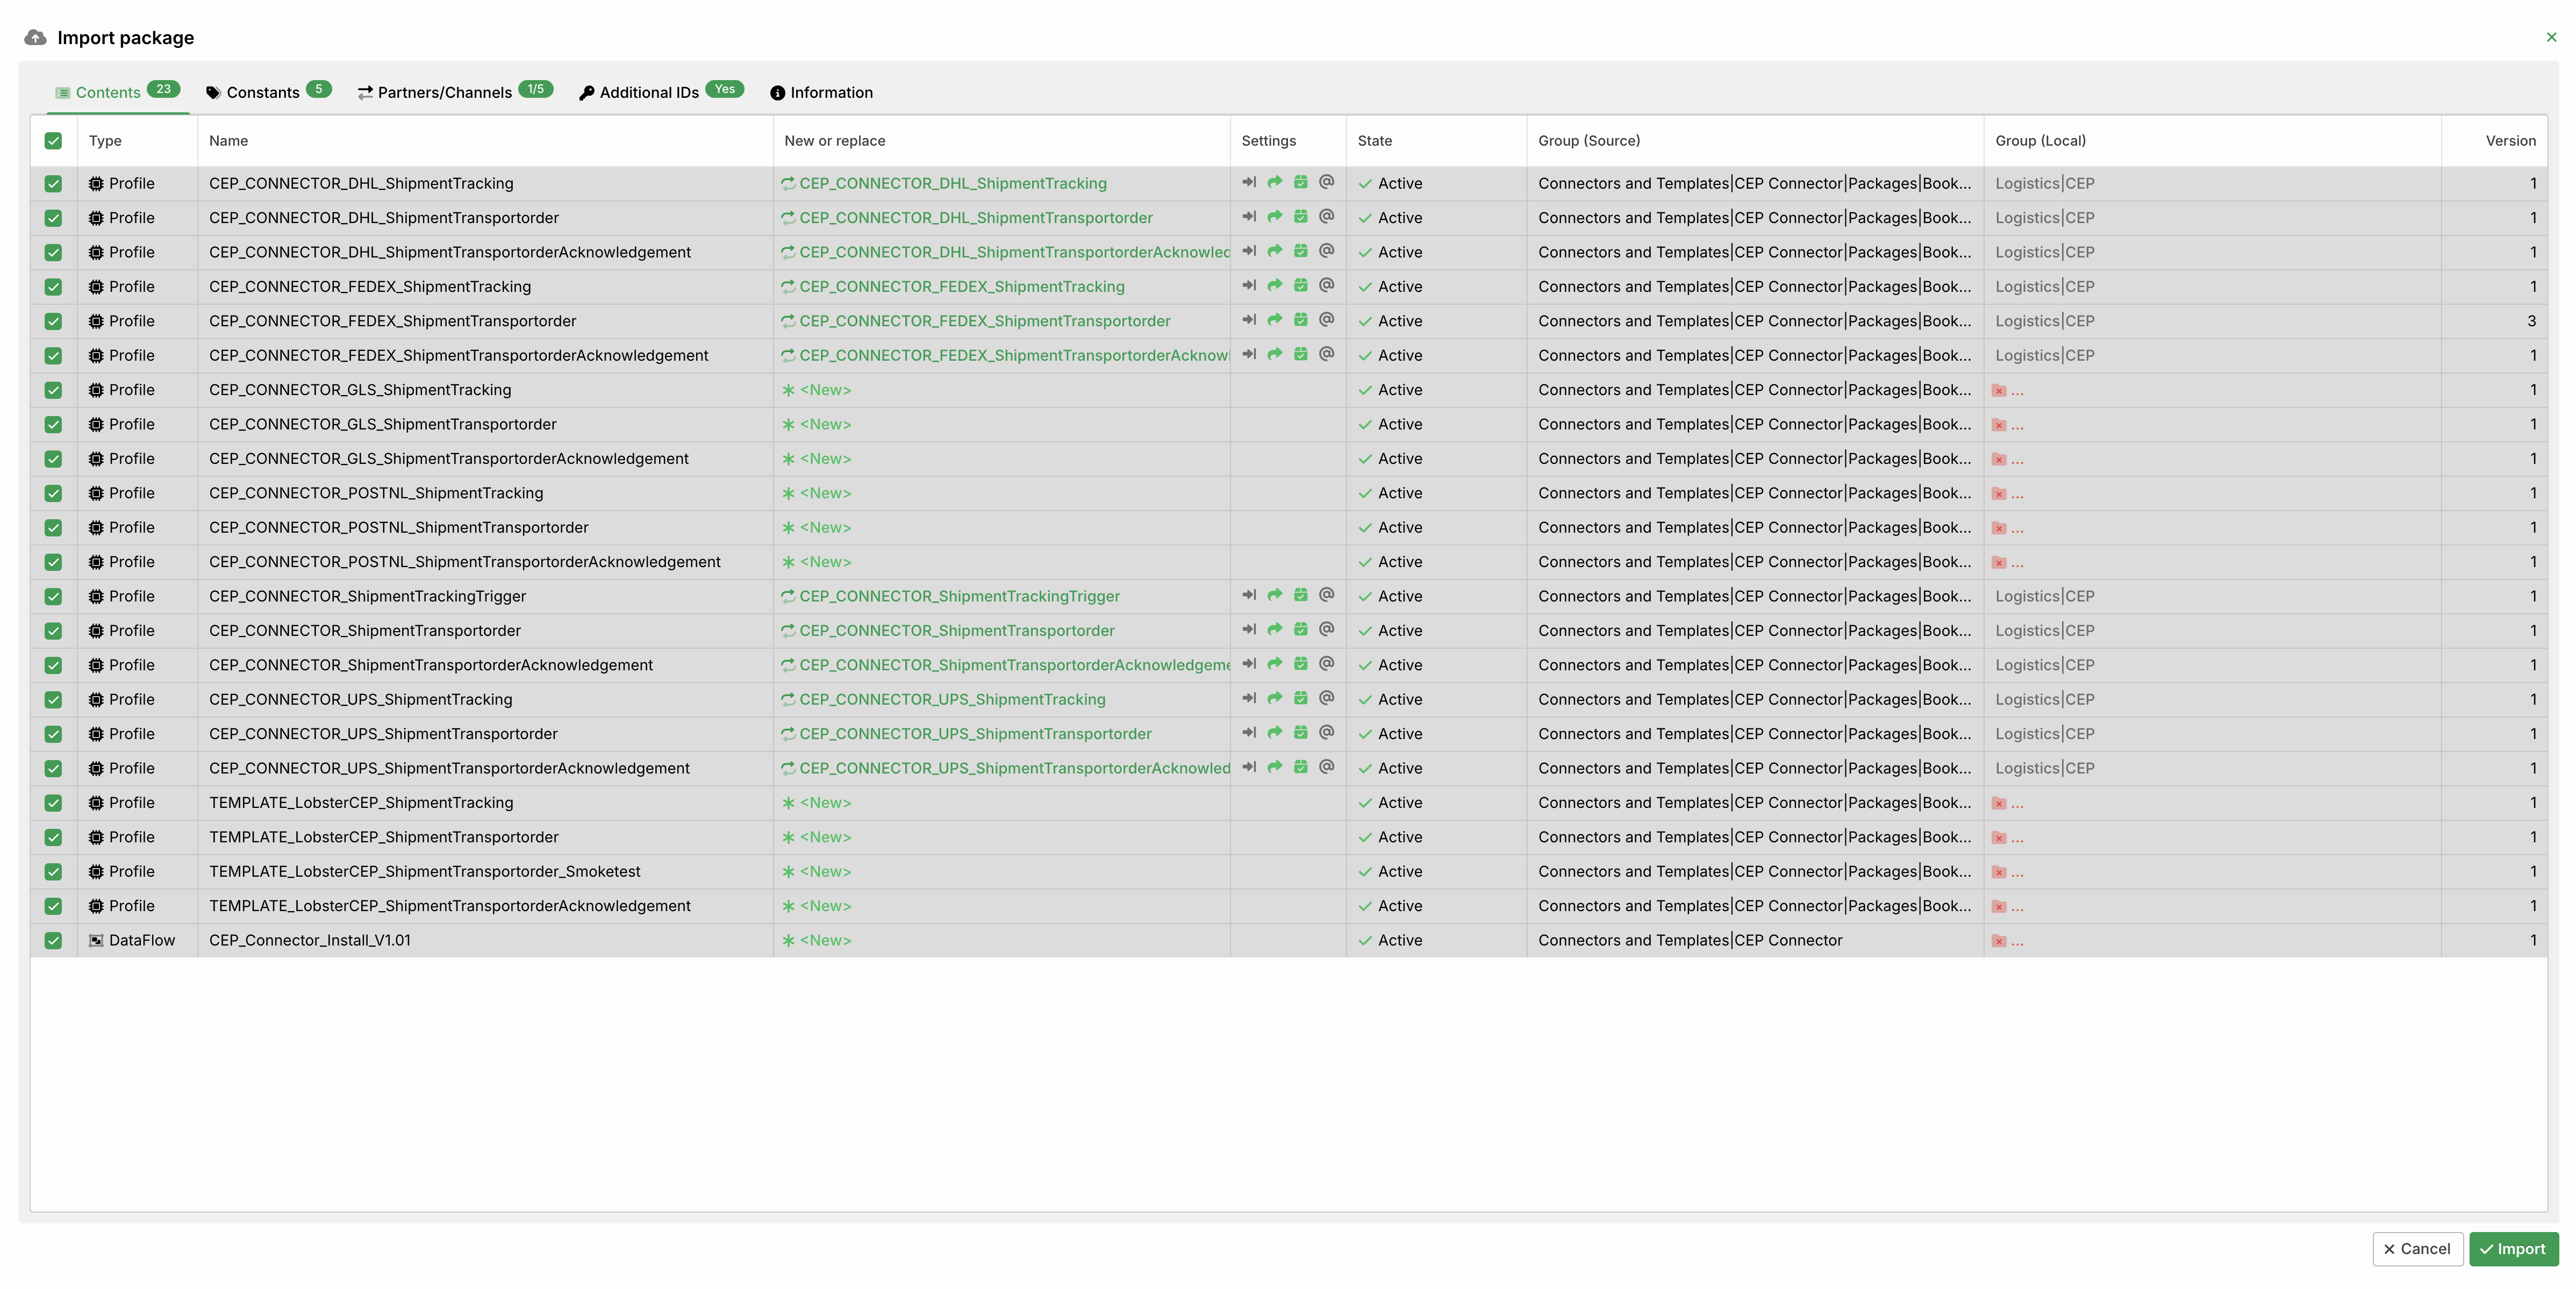The height and width of the screenshot is (1289, 2576).
Task: Click the arrow-to-bar icon for CEP_CONNECTOR_ShipmentTransportorderAcknowledgement
Action: click(x=1249, y=664)
